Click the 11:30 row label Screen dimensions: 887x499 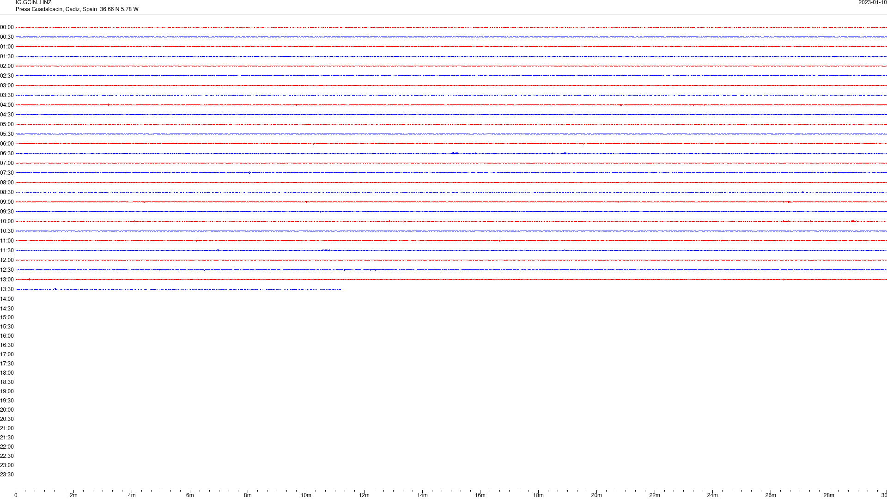(x=7, y=250)
